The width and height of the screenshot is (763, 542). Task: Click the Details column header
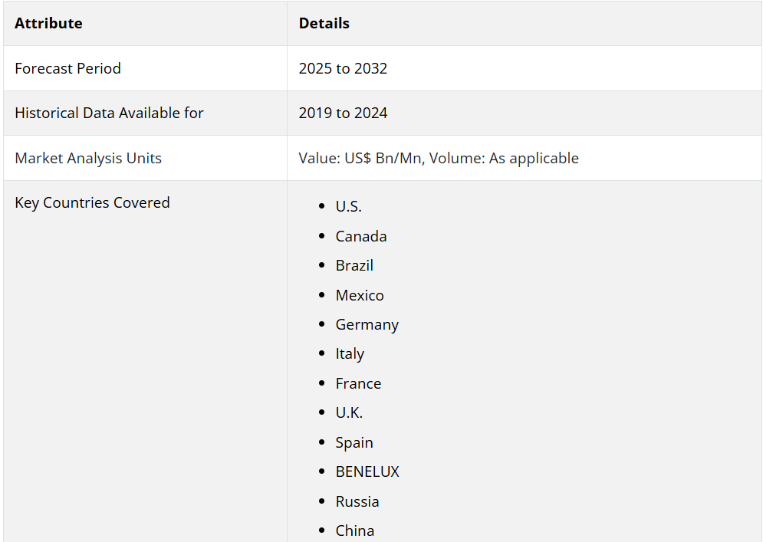[324, 23]
